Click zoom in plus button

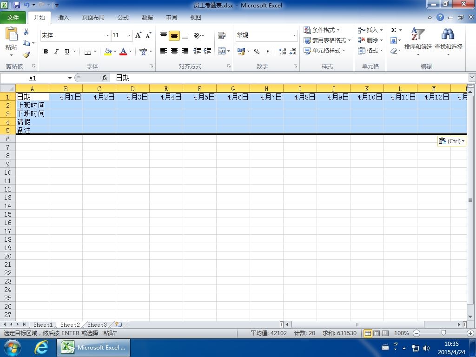point(470,333)
